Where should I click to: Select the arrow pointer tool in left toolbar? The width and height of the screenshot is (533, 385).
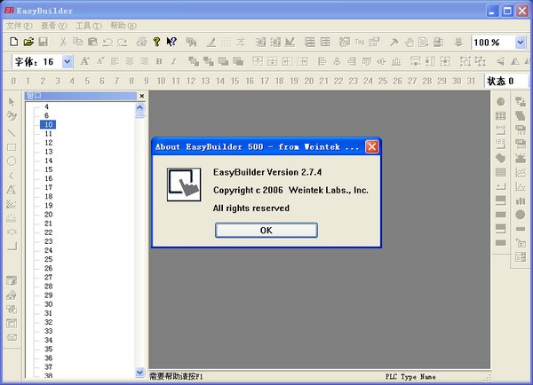12,103
